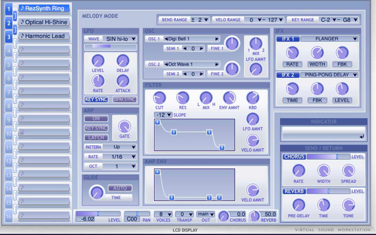The width and height of the screenshot is (376, 235).
Task: Click the LFO RATE knob
Action: click(98, 81)
